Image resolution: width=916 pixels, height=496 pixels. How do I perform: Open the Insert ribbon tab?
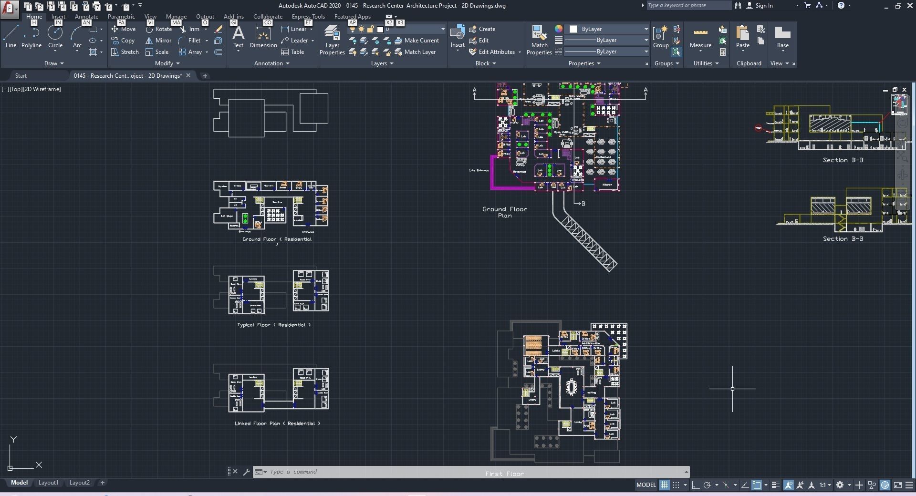point(58,17)
